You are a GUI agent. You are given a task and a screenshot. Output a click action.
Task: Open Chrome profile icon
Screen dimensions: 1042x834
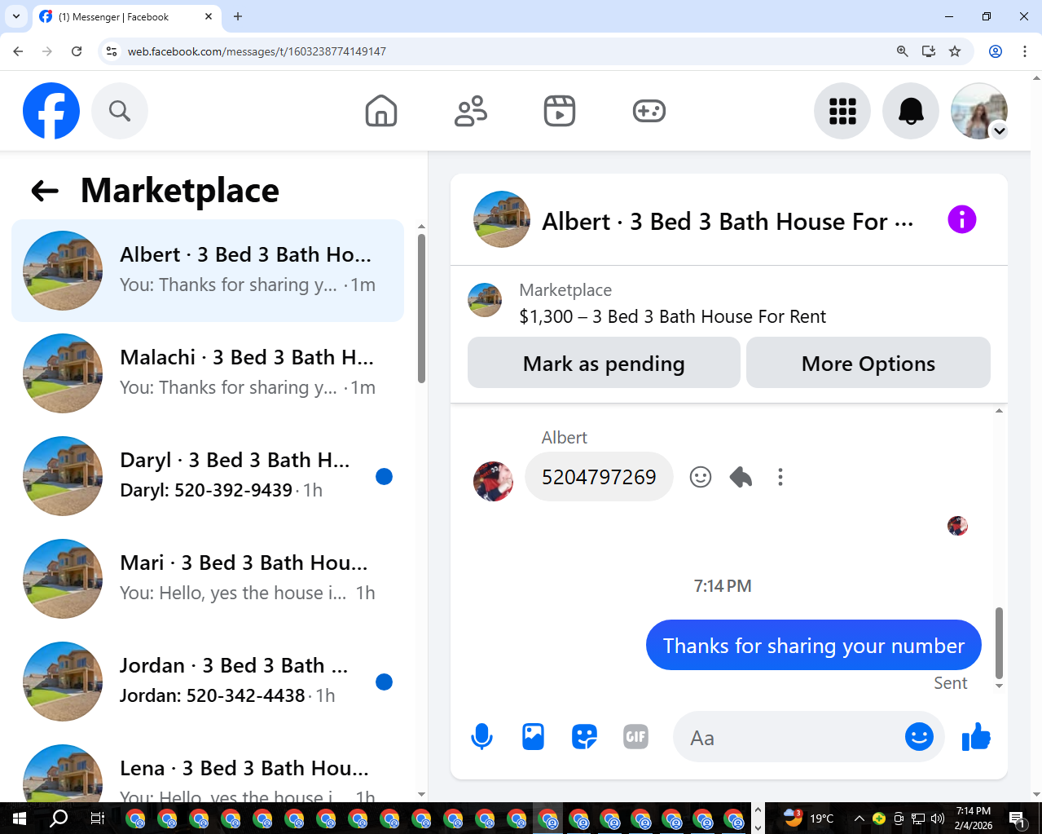tap(996, 51)
